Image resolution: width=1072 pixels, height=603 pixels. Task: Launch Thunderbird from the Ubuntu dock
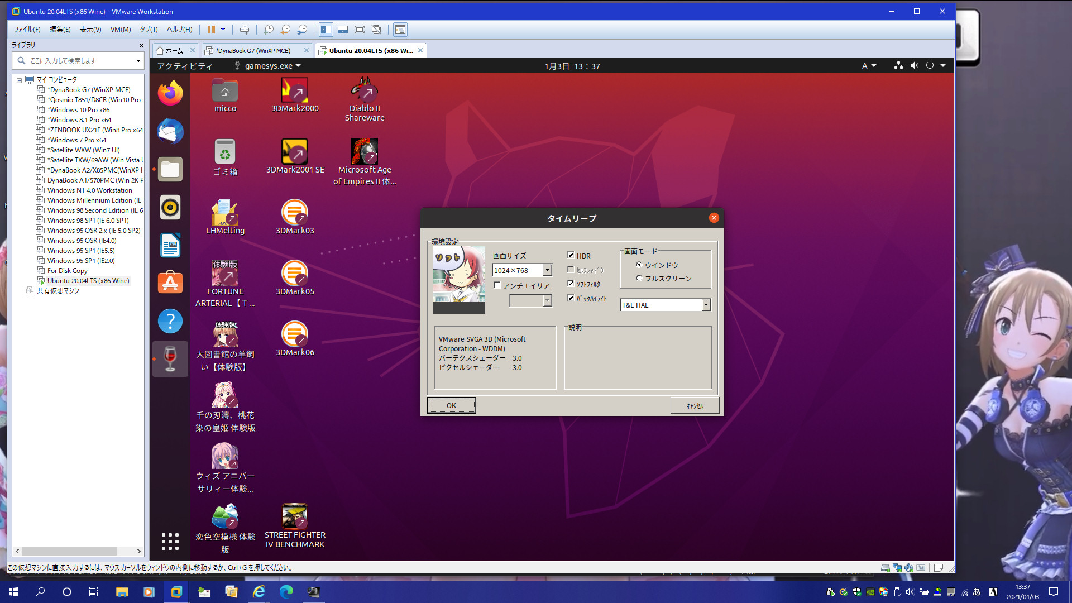tap(170, 131)
